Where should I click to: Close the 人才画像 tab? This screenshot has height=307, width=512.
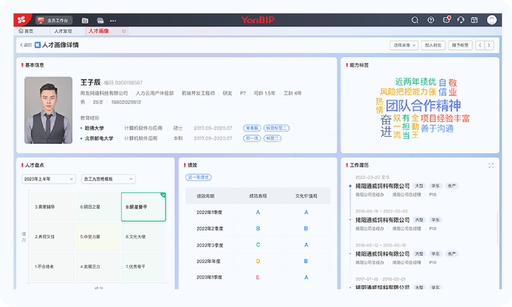124,31
